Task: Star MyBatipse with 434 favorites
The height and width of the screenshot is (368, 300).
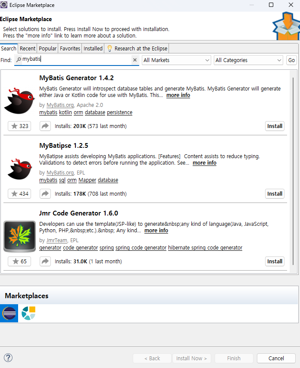Action: click(x=19, y=193)
